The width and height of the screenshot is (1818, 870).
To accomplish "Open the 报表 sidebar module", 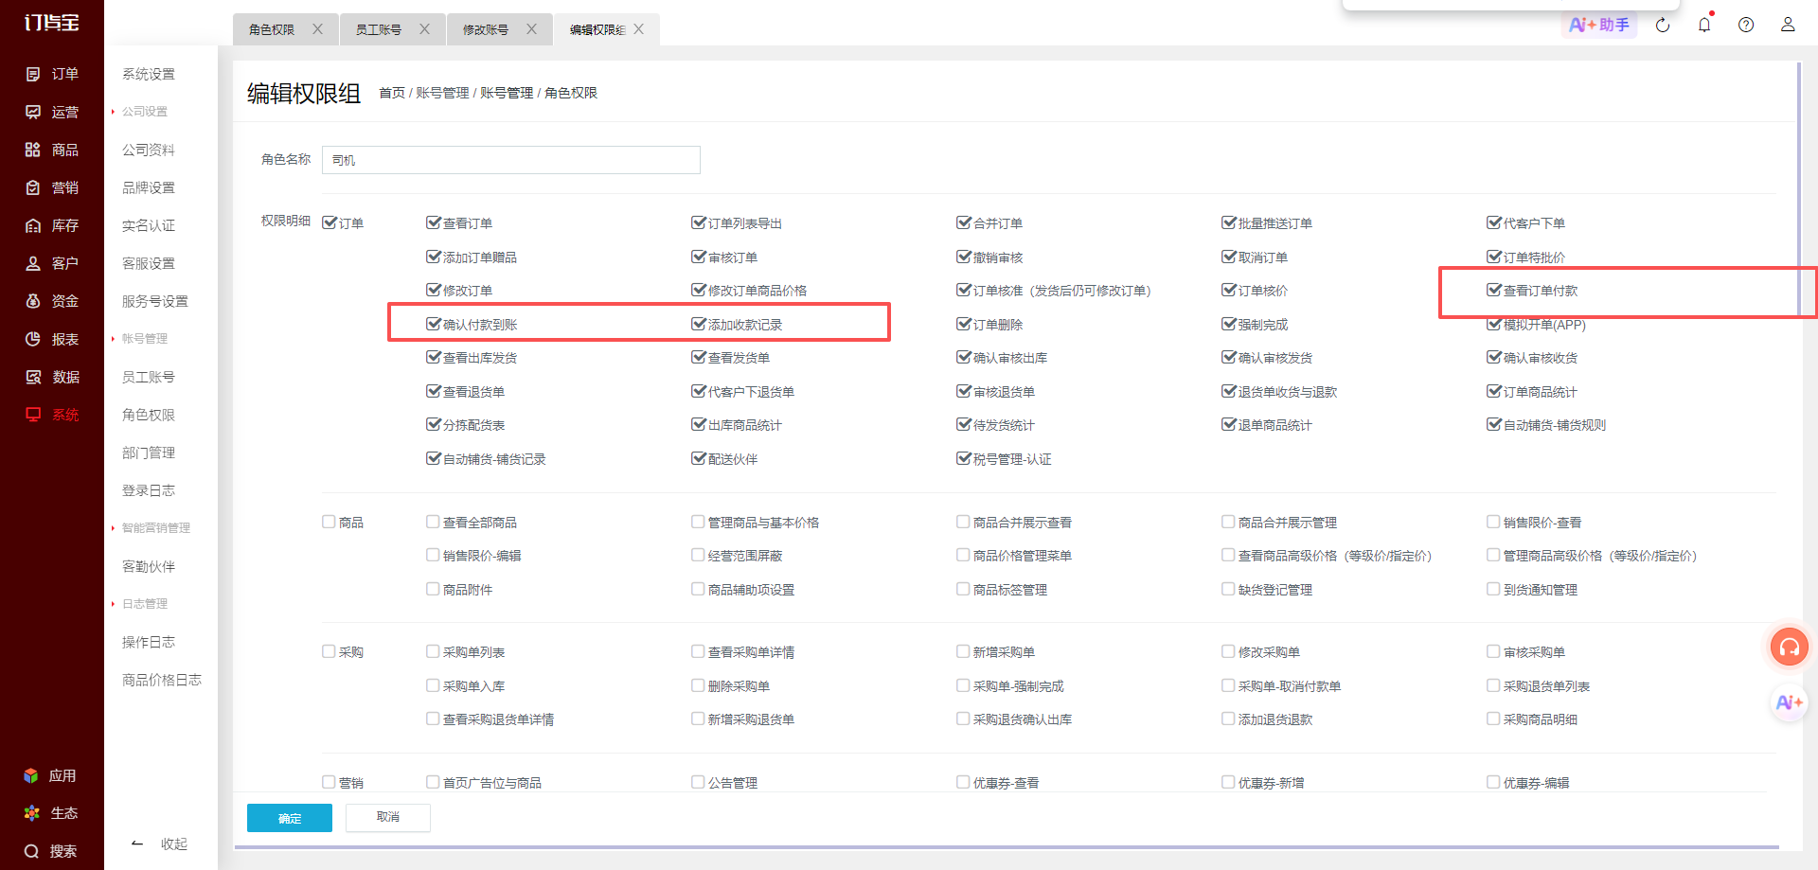I will tap(52, 339).
